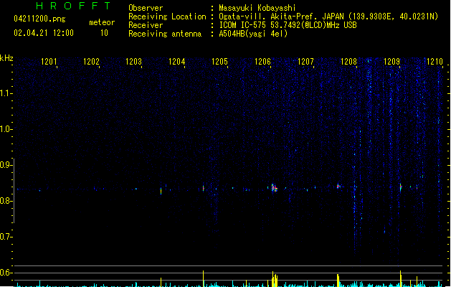The width and height of the screenshot is (451, 287).
Task: Select observer name Masayuki Kobayashi
Action: (257, 8)
